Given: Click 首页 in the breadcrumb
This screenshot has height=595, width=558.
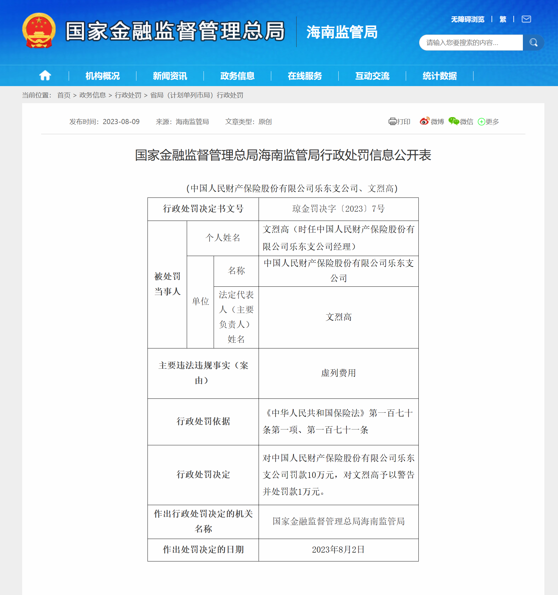Looking at the screenshot, I should [64, 95].
